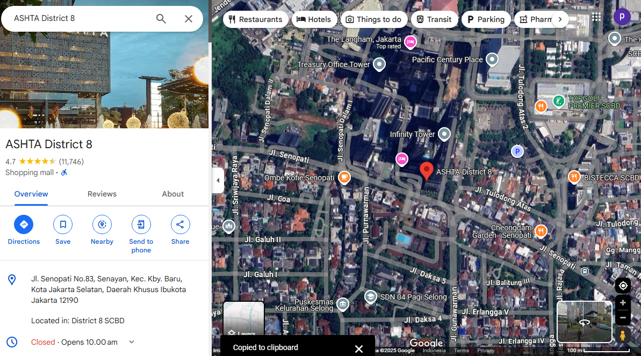Select Infinity Tower marker

point(444,134)
